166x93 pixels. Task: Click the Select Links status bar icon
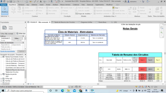(x=136, y=87)
